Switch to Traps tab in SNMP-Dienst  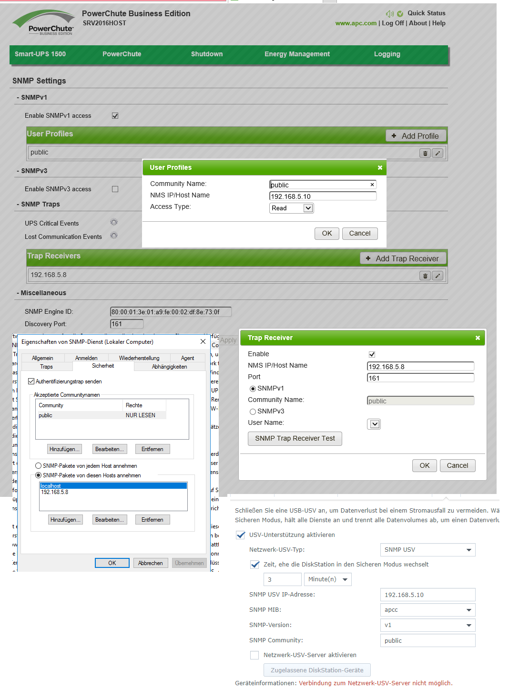point(46,367)
